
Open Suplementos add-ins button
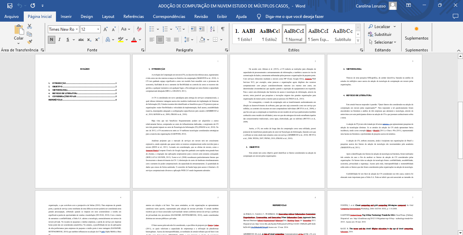[x=417, y=33]
